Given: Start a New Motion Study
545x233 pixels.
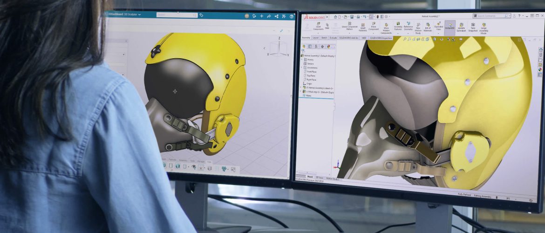Looking at the screenshot, I should click(x=418, y=28).
